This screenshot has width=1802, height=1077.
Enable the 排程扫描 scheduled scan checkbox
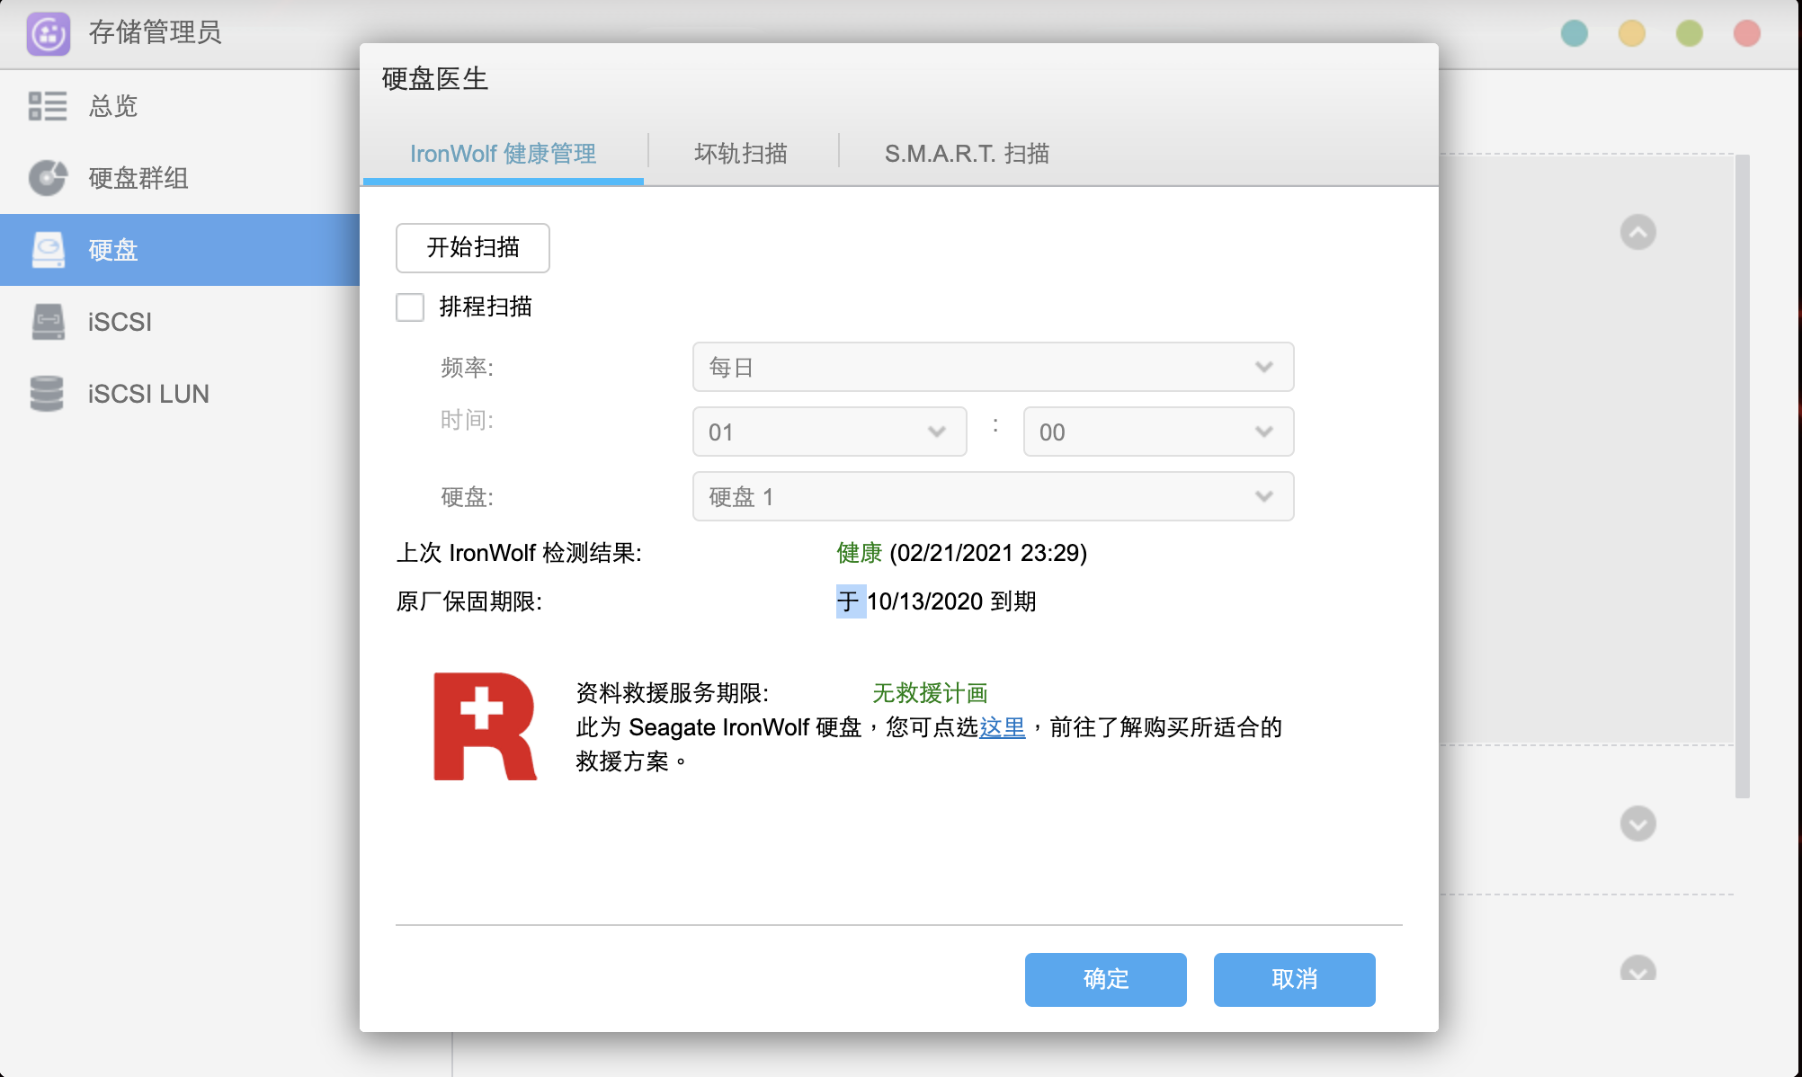point(410,307)
